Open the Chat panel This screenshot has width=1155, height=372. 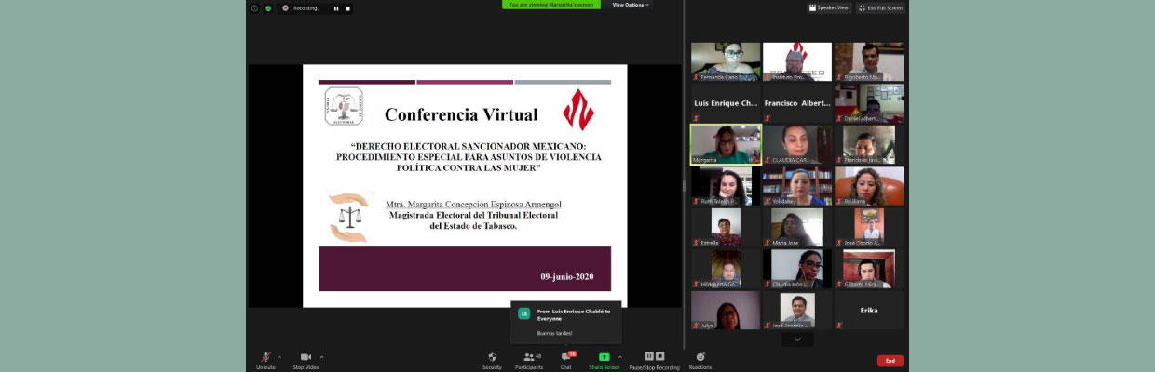point(565,358)
